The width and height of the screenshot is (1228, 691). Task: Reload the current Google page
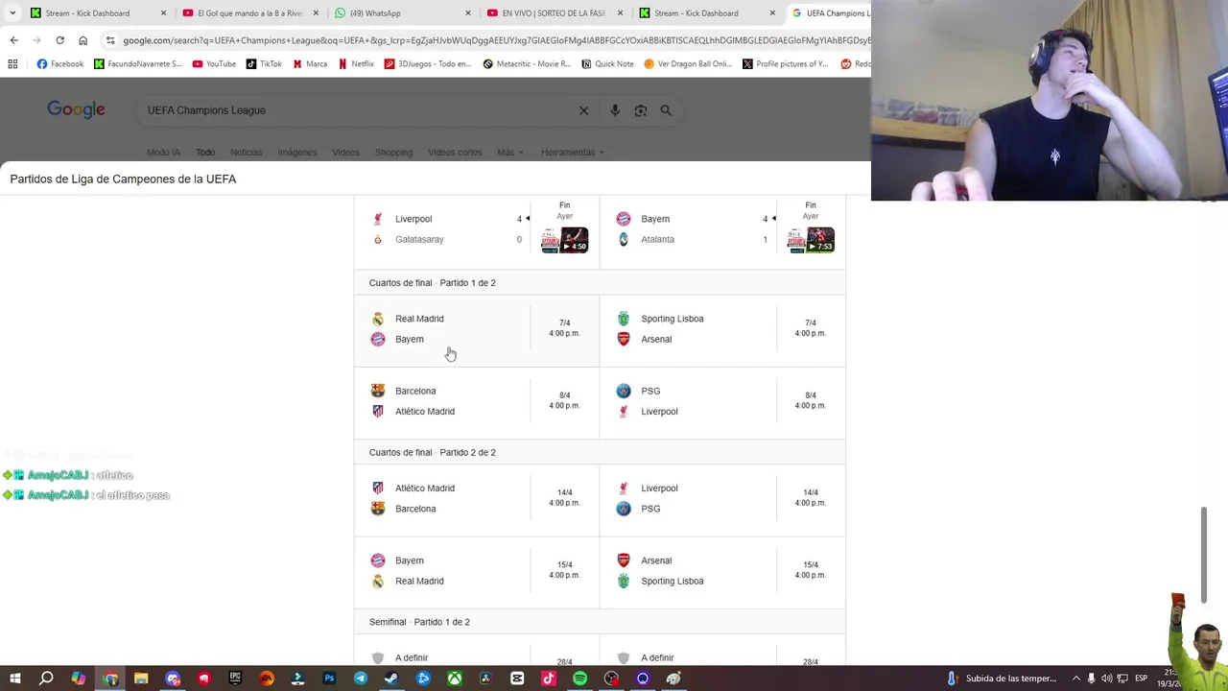click(59, 40)
